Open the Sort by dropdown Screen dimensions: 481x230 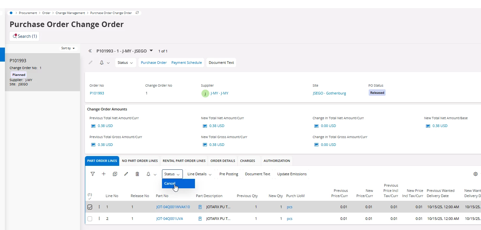click(68, 48)
